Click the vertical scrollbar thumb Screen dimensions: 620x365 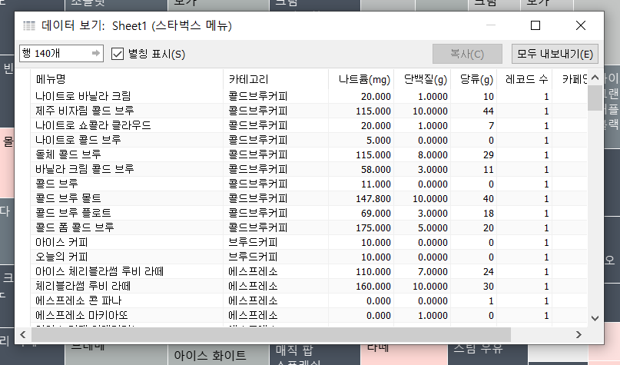[x=595, y=98]
